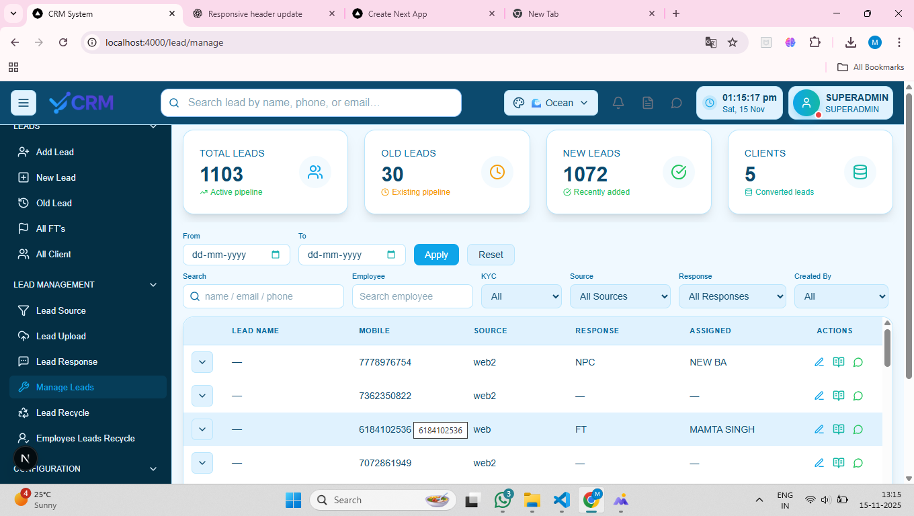Click the book details icon on the first lead
The width and height of the screenshot is (914, 516).
coord(838,362)
